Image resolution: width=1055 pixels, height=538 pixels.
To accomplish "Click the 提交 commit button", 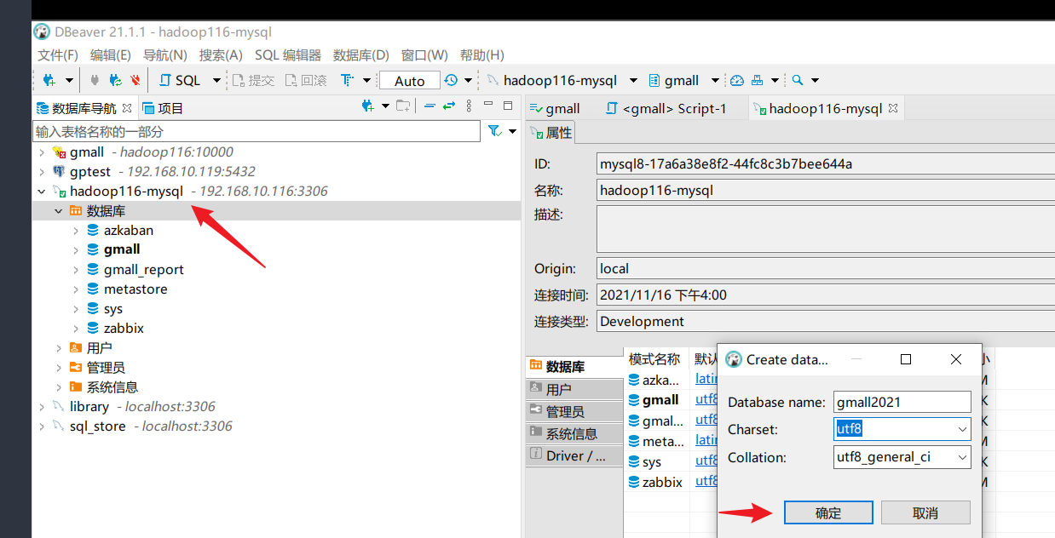I will 253,80.
